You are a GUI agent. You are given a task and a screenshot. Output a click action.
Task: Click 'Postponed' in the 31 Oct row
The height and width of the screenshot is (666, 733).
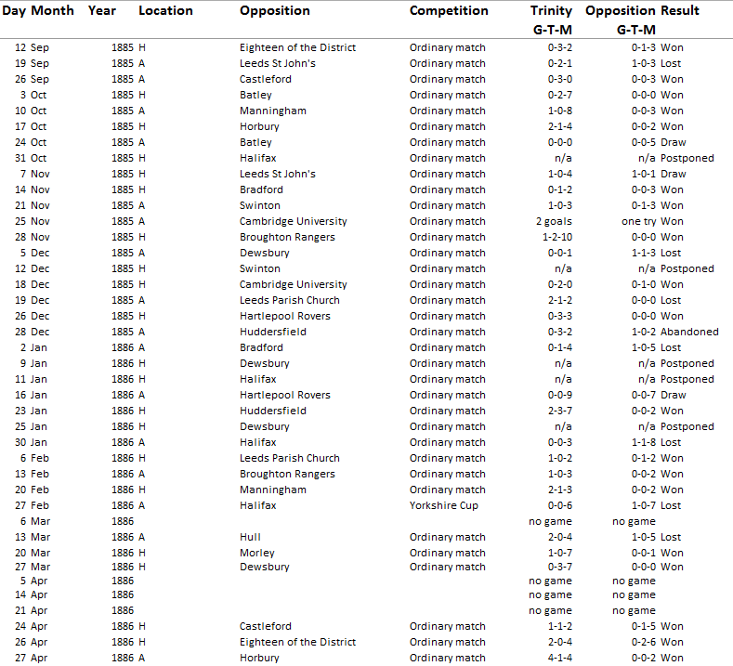[687, 159]
